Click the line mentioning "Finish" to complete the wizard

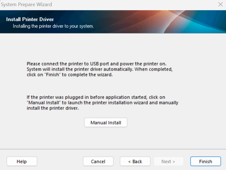[x=70, y=74]
